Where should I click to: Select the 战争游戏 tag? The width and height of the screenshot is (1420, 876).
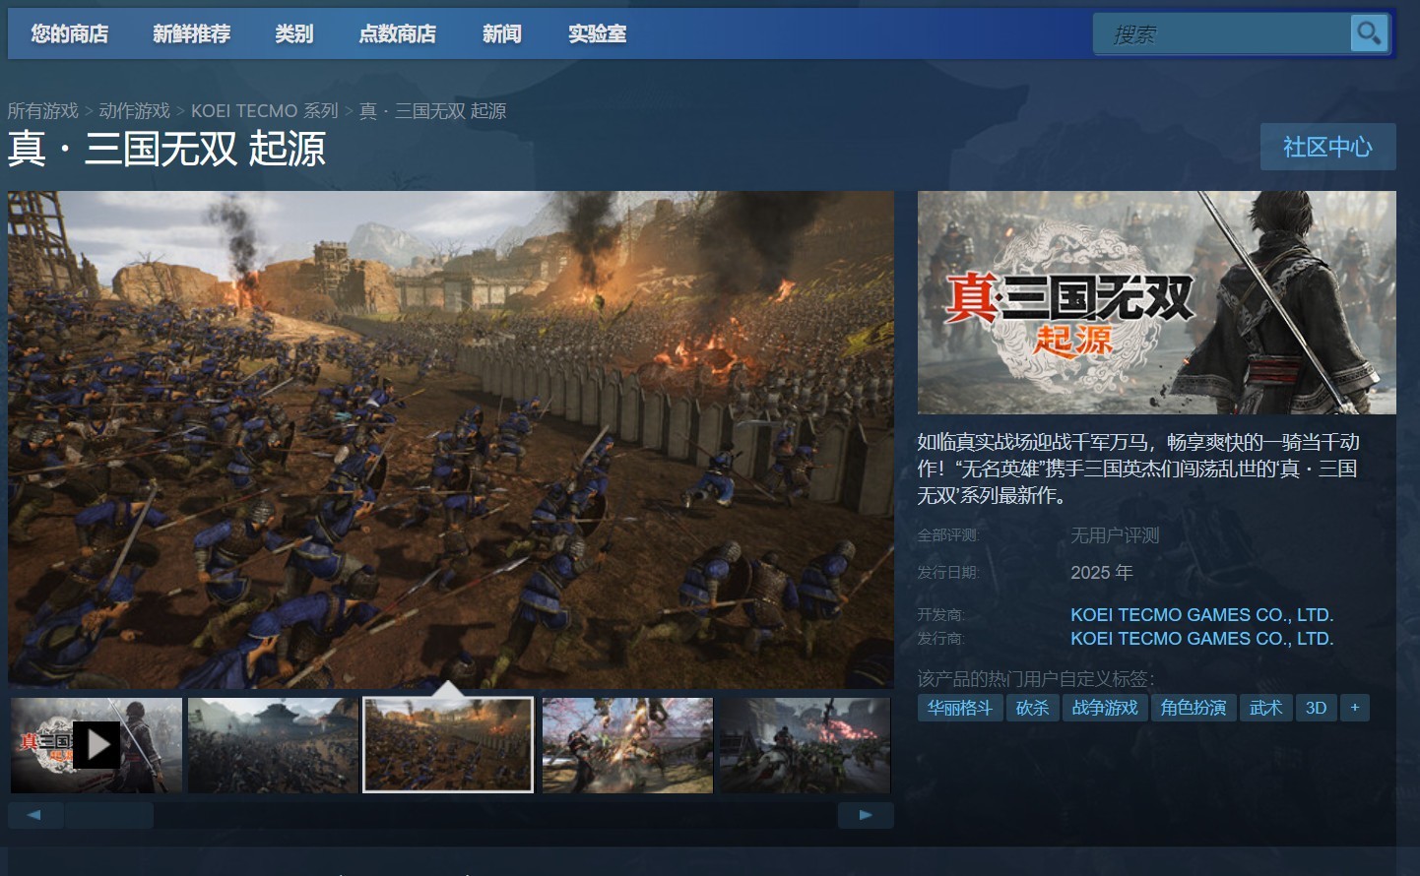point(1104,708)
